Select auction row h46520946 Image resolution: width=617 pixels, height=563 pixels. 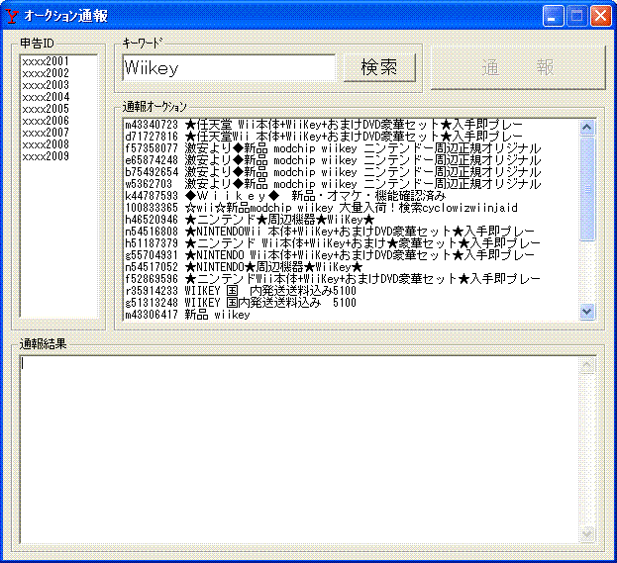(x=351, y=220)
